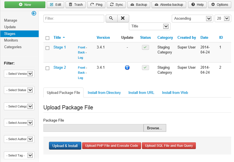Toggle the select-all checkbox in table header

coord(47,38)
